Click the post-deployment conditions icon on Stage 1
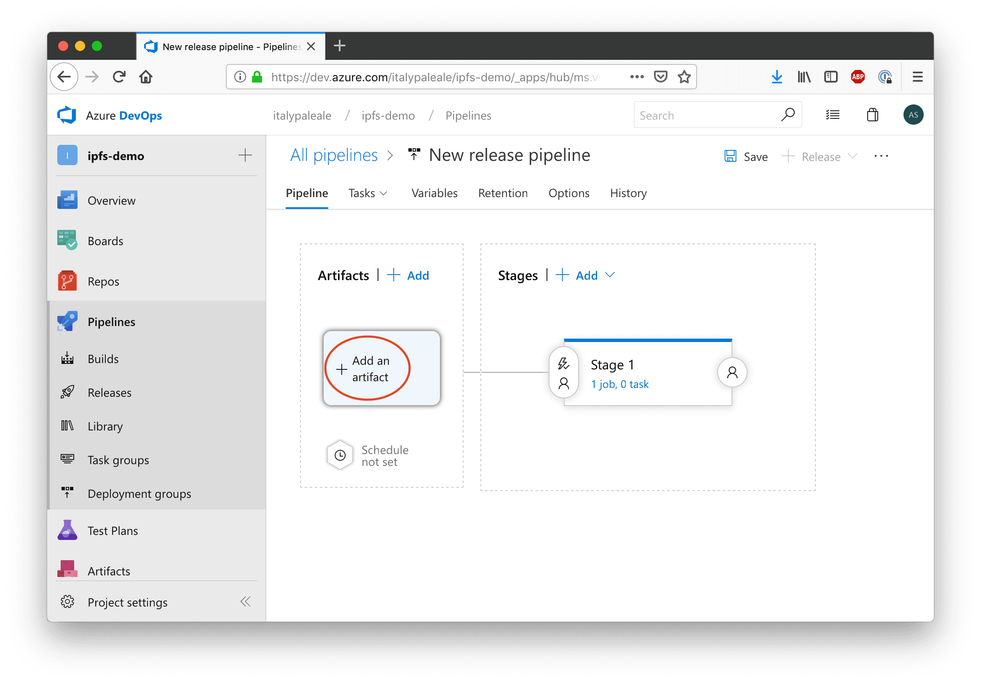This screenshot has height=684, width=981. (x=732, y=373)
